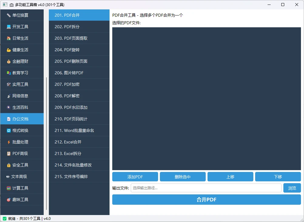This screenshot has height=222, width=304.
Task: Open the 日常生活 category
Action: (x=22, y=38)
